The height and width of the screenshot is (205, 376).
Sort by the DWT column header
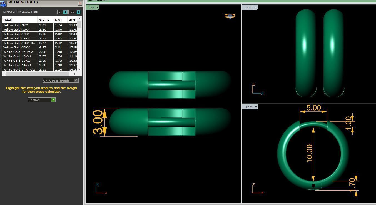pyautogui.click(x=60, y=19)
